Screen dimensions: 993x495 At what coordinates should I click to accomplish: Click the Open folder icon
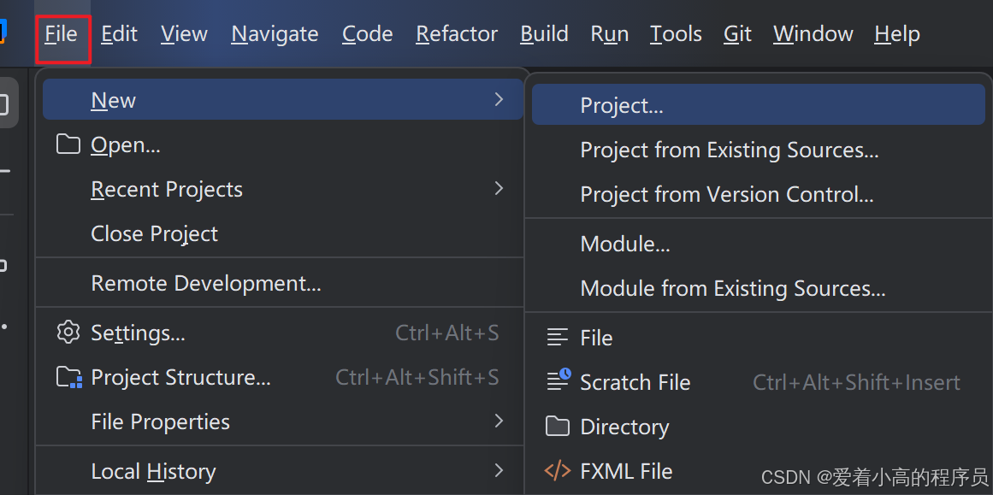[x=68, y=144]
